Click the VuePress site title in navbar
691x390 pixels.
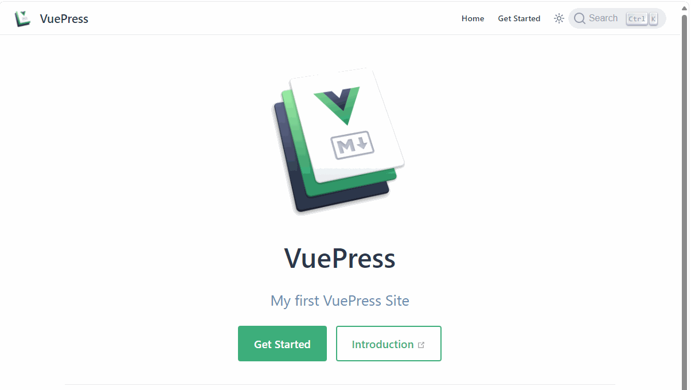pyautogui.click(x=64, y=18)
